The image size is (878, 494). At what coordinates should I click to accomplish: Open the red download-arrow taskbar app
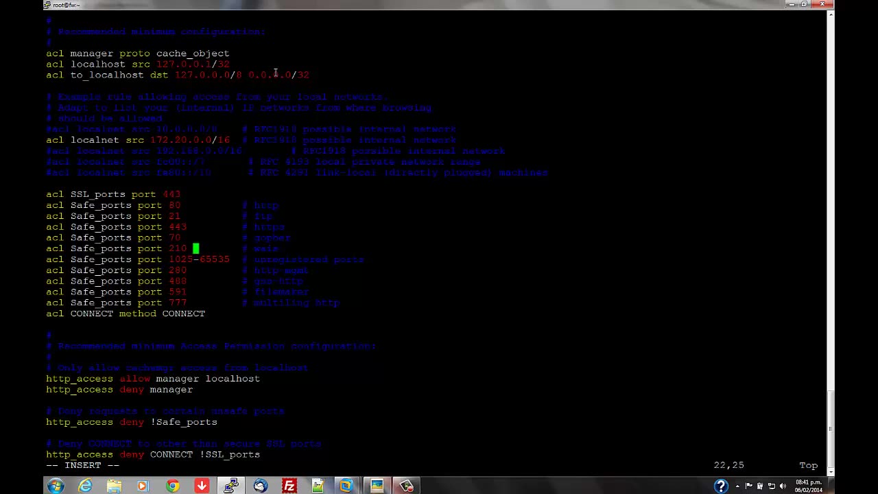(202, 486)
